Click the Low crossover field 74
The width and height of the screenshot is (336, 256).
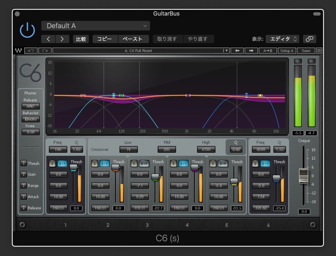pyautogui.click(x=128, y=149)
